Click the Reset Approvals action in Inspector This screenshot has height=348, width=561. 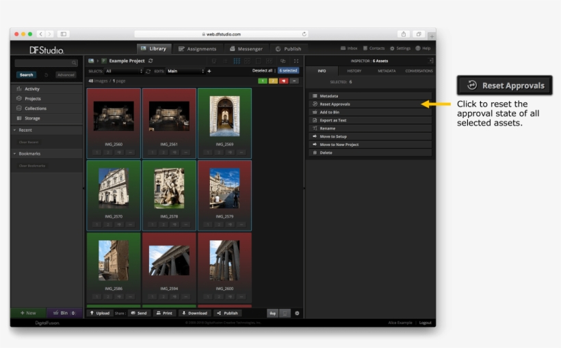pyautogui.click(x=335, y=104)
